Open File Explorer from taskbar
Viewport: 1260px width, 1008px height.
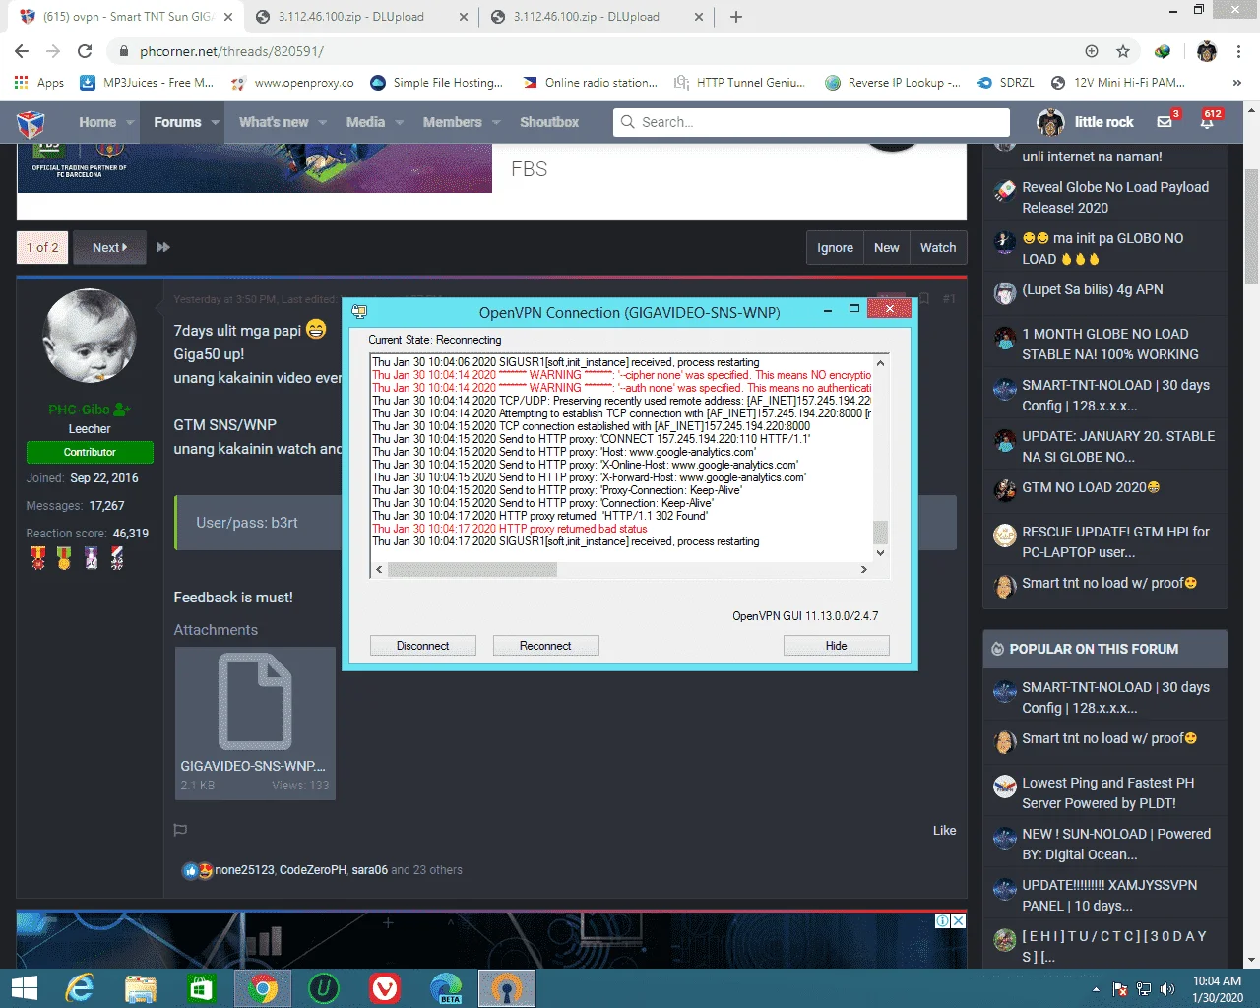(x=141, y=988)
